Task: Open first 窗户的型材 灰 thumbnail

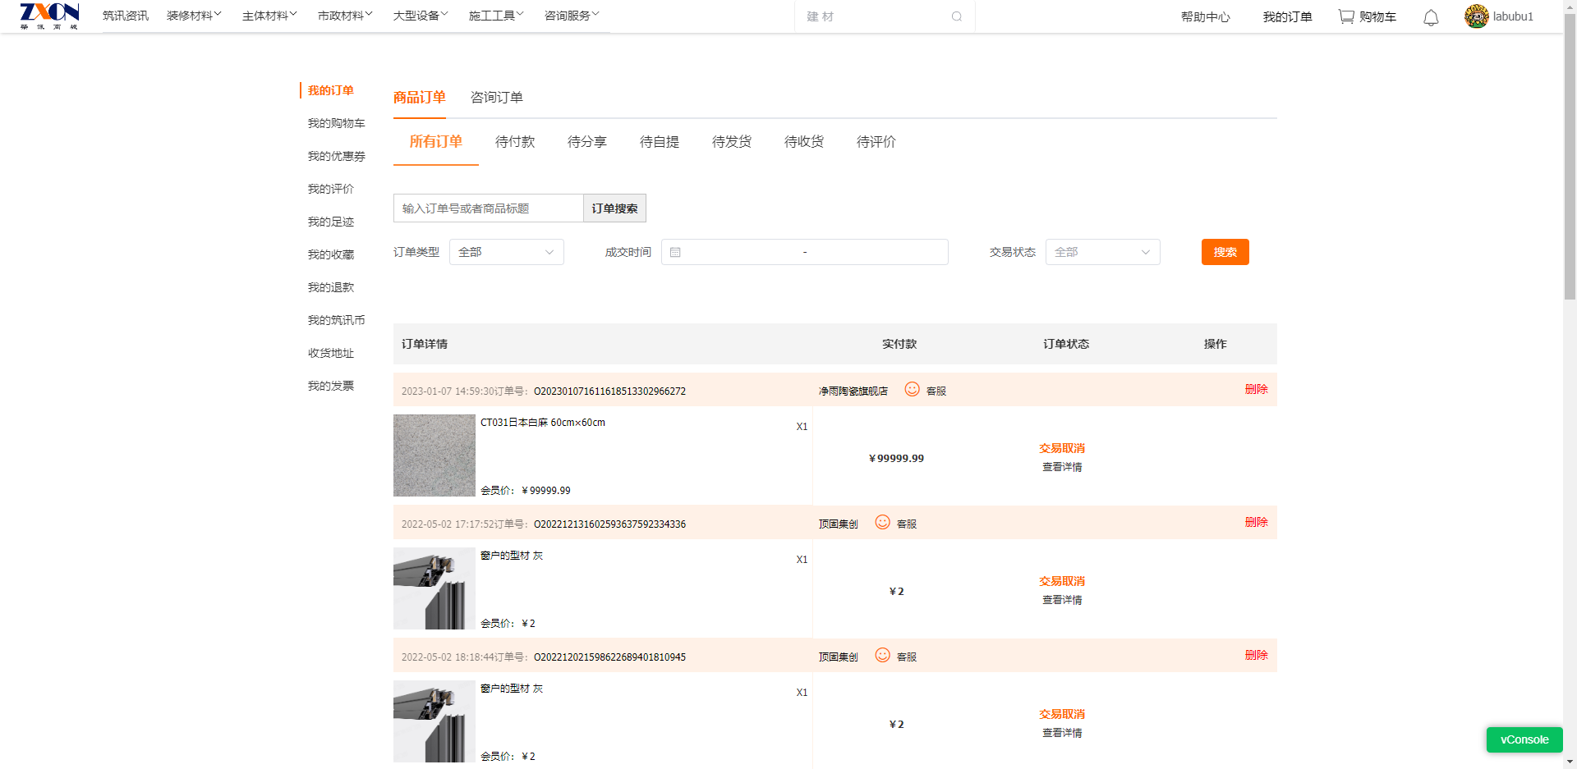Action: 434,588
